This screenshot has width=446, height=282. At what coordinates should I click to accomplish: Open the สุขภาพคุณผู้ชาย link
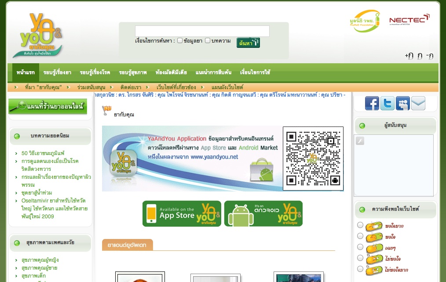(x=39, y=268)
